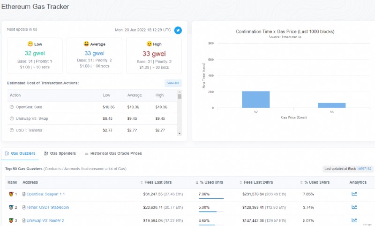
Task: Open help icon for Uniswap V3: Swap
Action: pyautogui.click(x=11, y=118)
